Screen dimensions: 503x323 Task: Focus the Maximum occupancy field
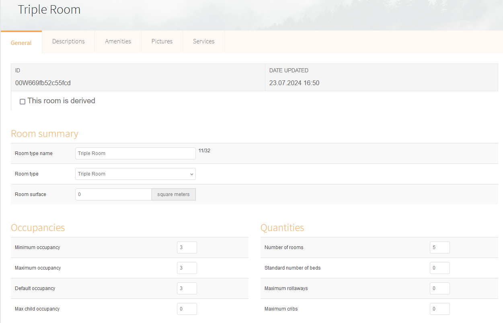187,268
